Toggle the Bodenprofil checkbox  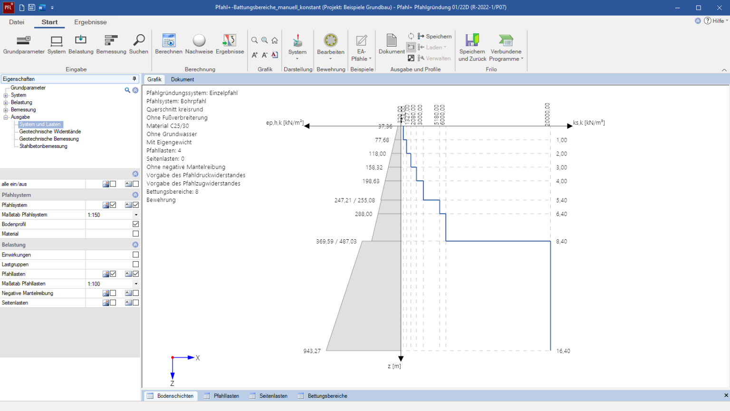(135, 224)
